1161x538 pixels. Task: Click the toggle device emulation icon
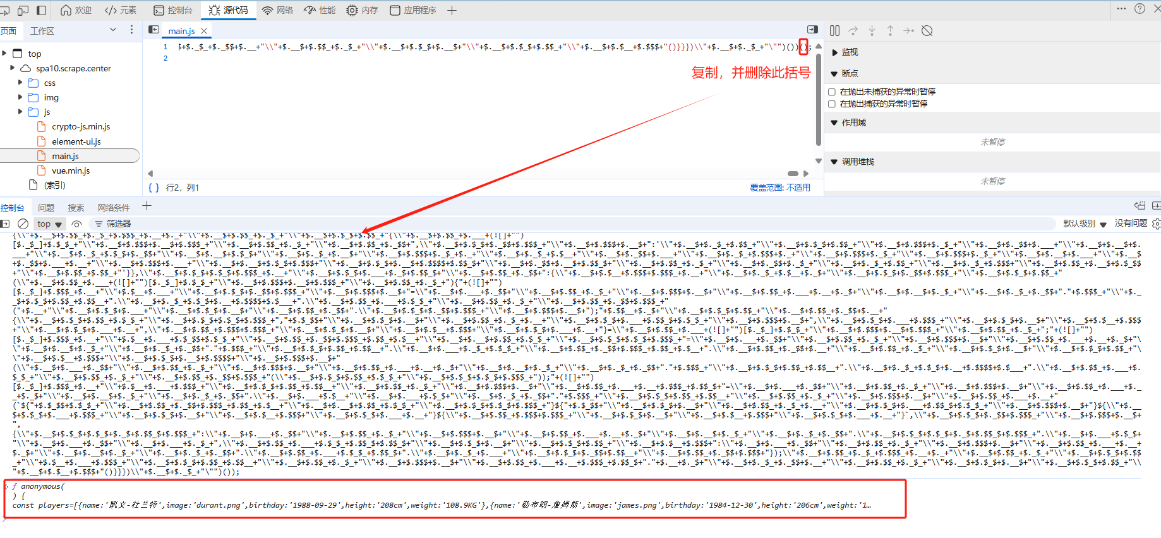pyautogui.click(x=23, y=10)
